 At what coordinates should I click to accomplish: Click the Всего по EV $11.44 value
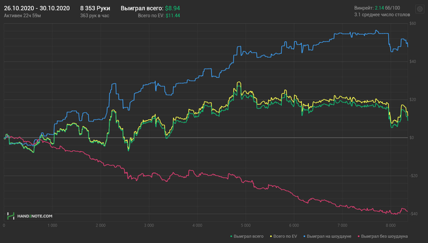click(173, 15)
